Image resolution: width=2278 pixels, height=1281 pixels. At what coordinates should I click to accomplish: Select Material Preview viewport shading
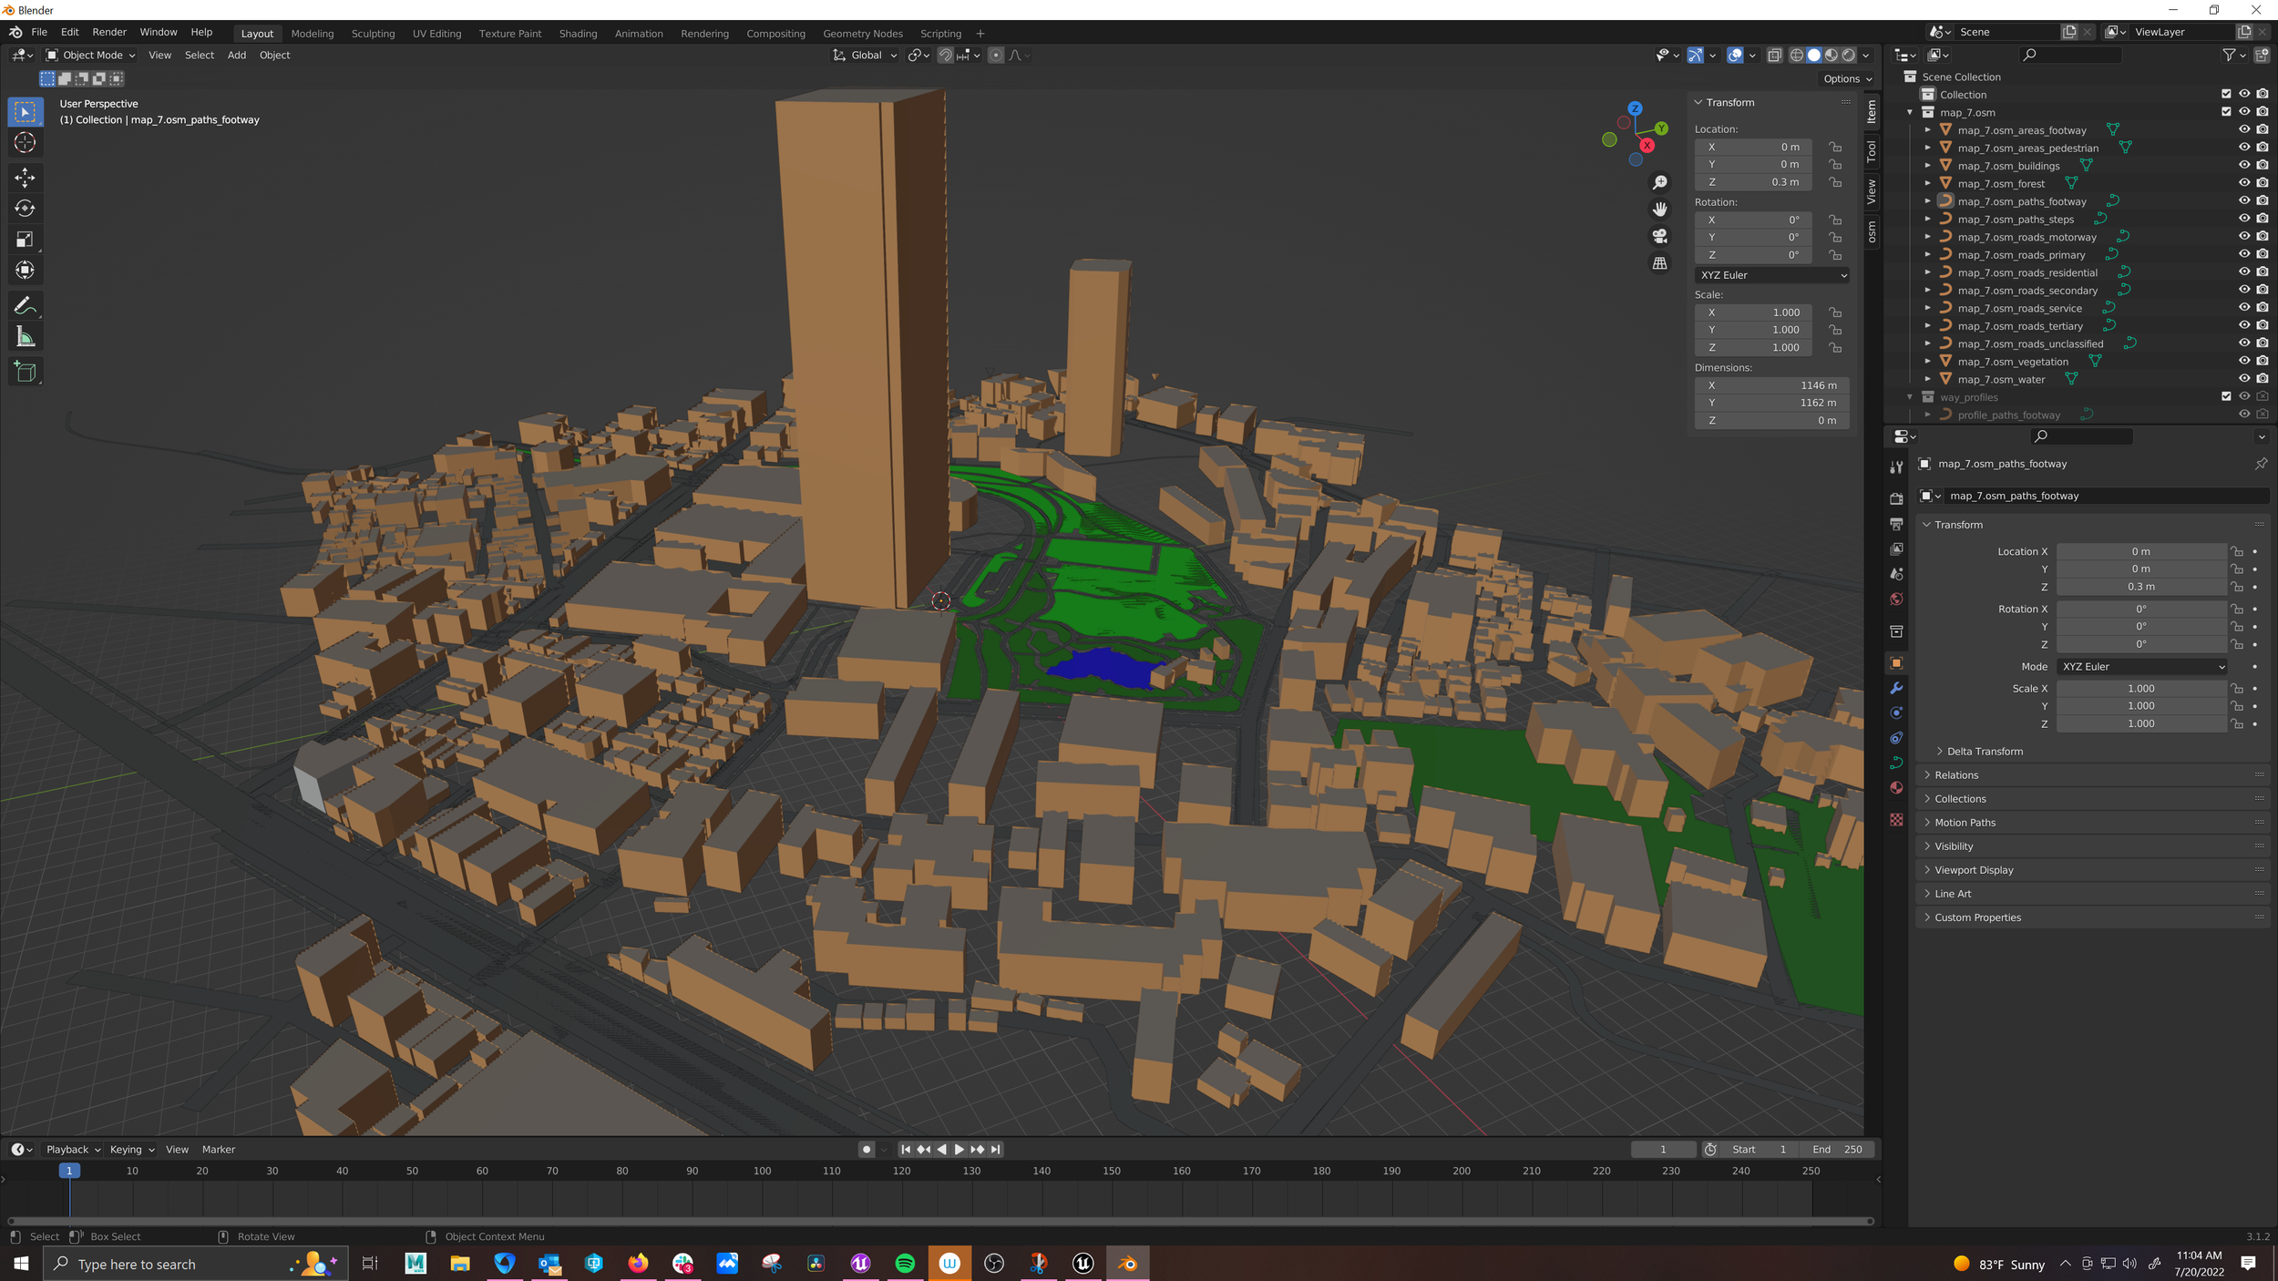point(1832,56)
